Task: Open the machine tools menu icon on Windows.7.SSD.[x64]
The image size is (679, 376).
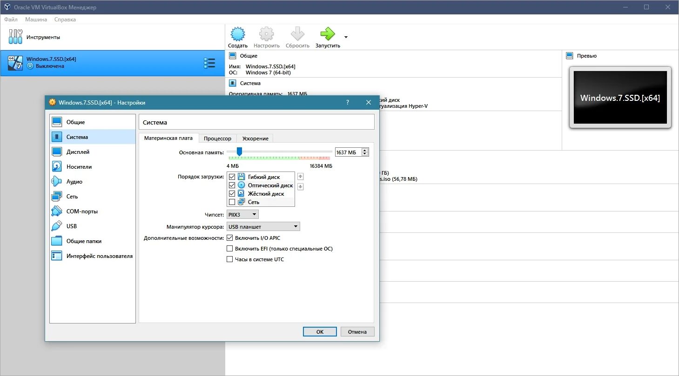Action: click(209, 63)
